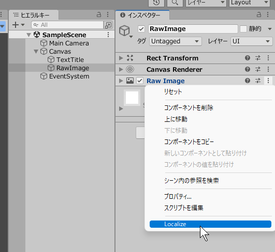Lock the Inspector panel

point(259,14)
